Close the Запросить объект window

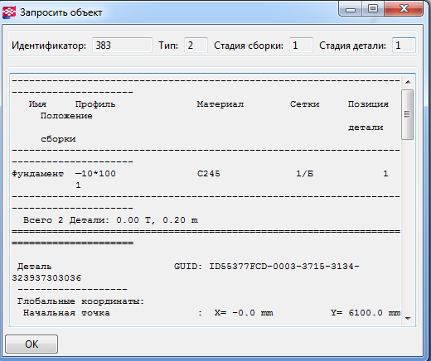(404, 10)
